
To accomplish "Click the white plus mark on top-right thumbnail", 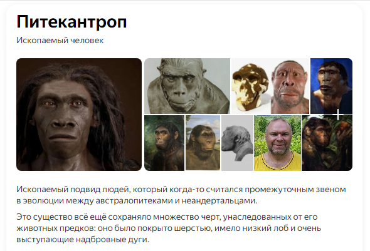I will point(338,115).
